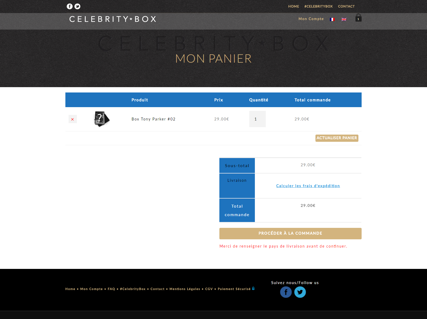Click the Actualiser Panier button

click(x=337, y=138)
